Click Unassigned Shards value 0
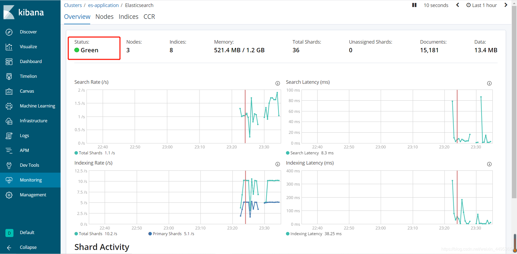 [x=351, y=50]
